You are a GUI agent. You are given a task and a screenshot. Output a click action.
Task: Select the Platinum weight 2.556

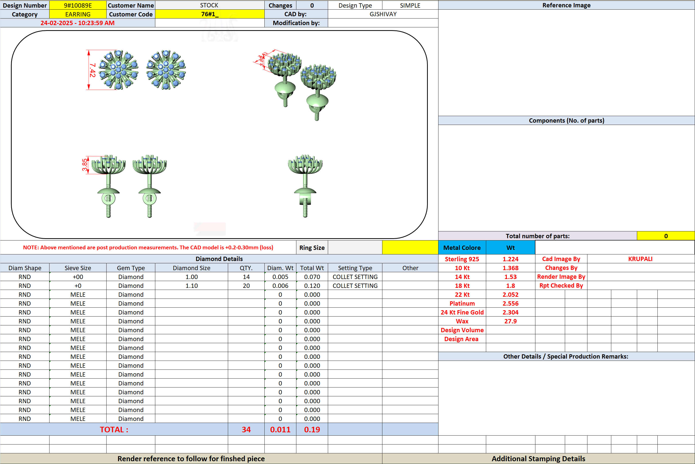511,303
